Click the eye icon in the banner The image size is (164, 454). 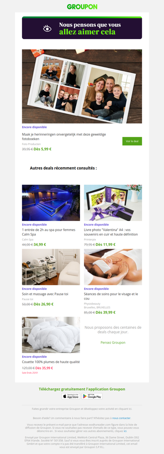pyautogui.click(x=47, y=28)
